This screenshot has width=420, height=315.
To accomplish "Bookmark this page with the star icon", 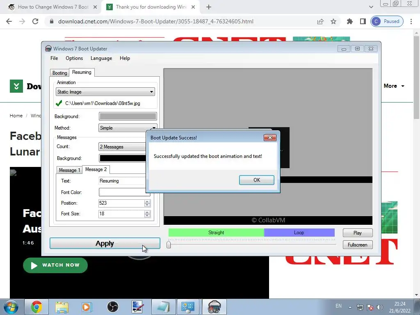I will 333,21.
